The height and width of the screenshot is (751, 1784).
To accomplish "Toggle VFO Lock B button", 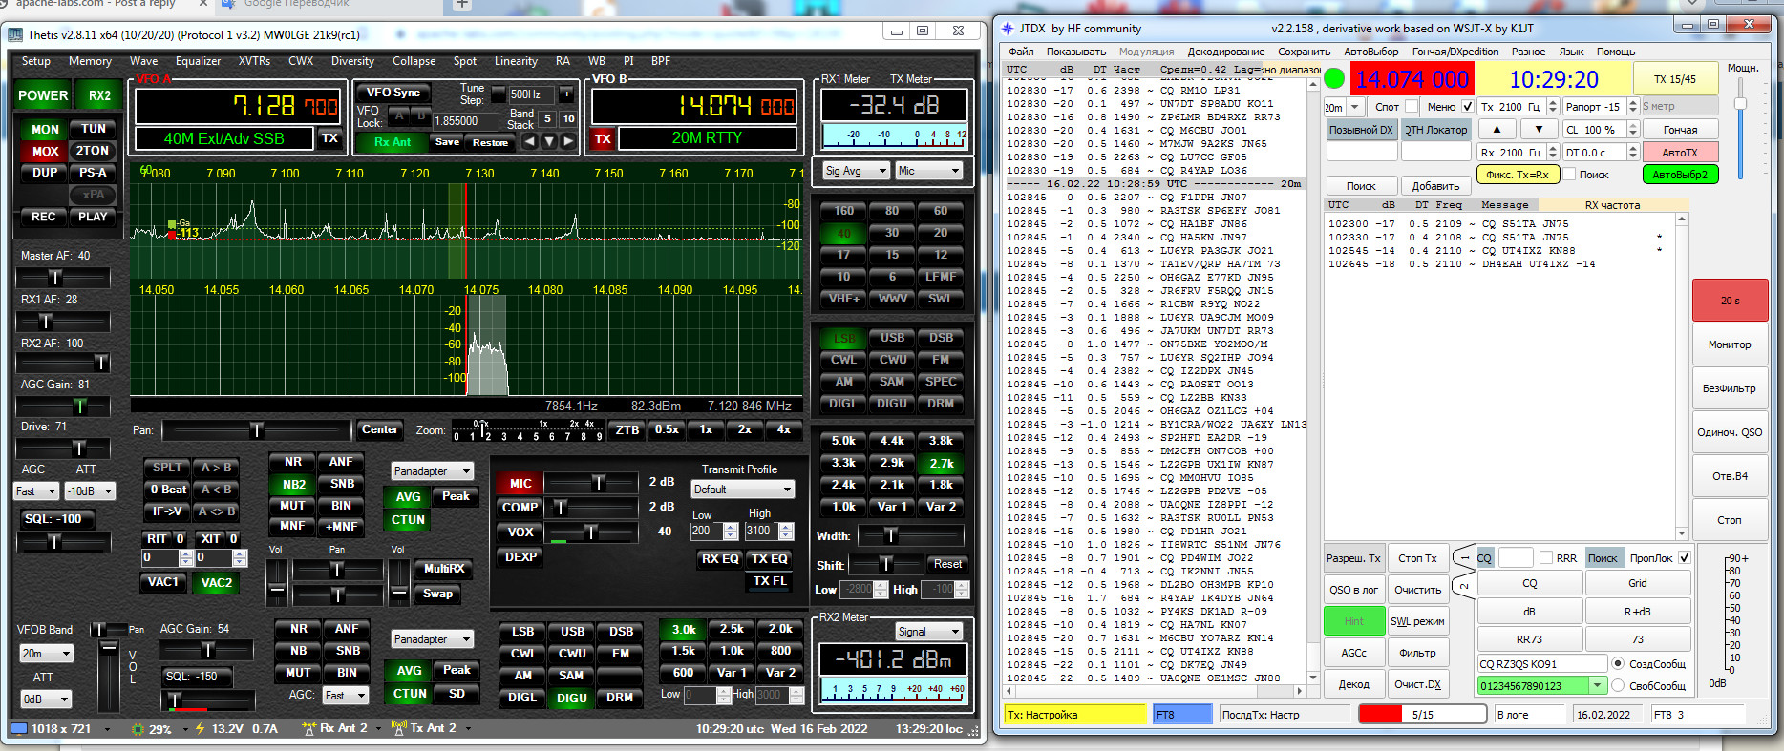I will [x=420, y=115].
